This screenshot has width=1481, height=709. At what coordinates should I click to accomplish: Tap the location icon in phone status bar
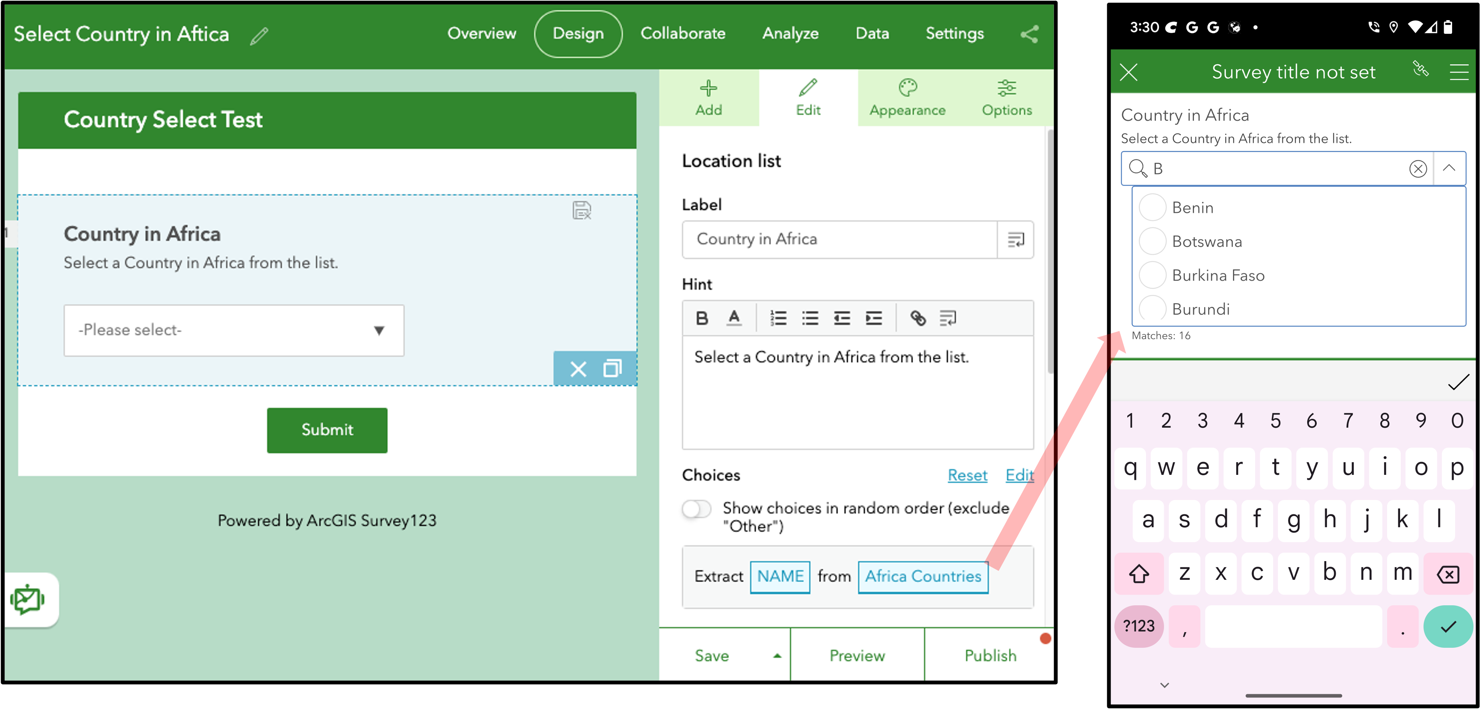pos(1393,27)
